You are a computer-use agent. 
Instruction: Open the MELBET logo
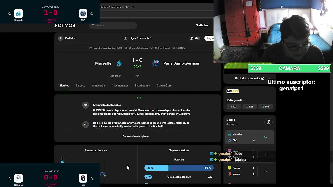tap(233, 91)
